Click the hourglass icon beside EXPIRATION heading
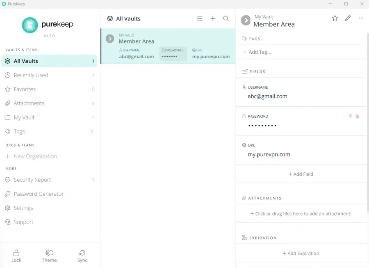 click(x=244, y=238)
